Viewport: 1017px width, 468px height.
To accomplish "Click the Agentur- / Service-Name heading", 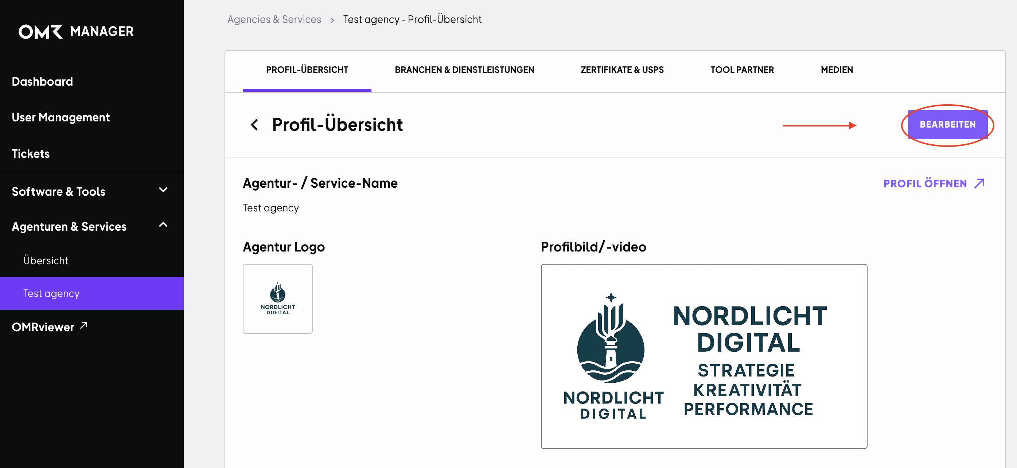I will (320, 183).
